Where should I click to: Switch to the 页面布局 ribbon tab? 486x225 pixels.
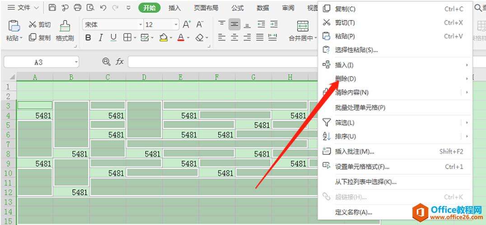coord(206,8)
